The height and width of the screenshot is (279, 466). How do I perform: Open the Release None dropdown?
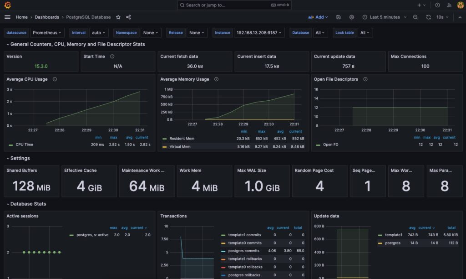coord(197,33)
